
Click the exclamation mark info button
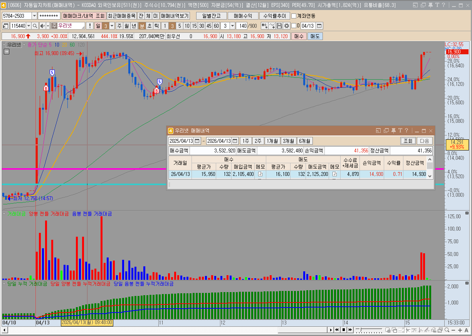pyautogui.click(x=89, y=26)
